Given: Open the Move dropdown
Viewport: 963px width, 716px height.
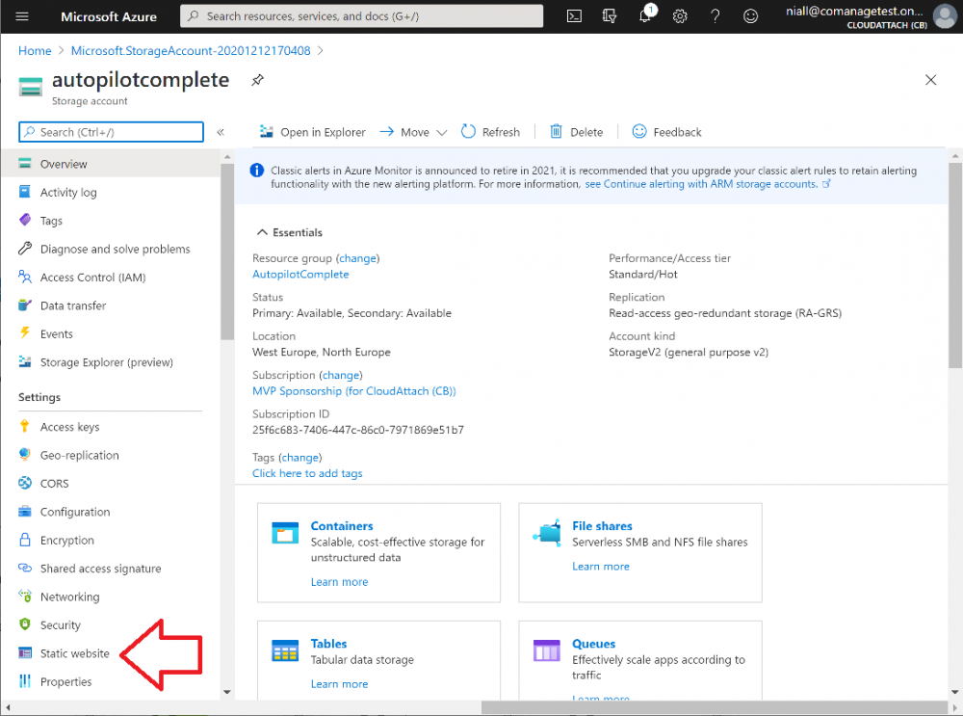Looking at the screenshot, I should 413,132.
